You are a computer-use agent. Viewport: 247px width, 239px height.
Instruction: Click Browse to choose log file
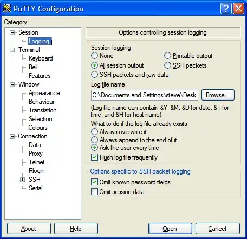coord(218,95)
